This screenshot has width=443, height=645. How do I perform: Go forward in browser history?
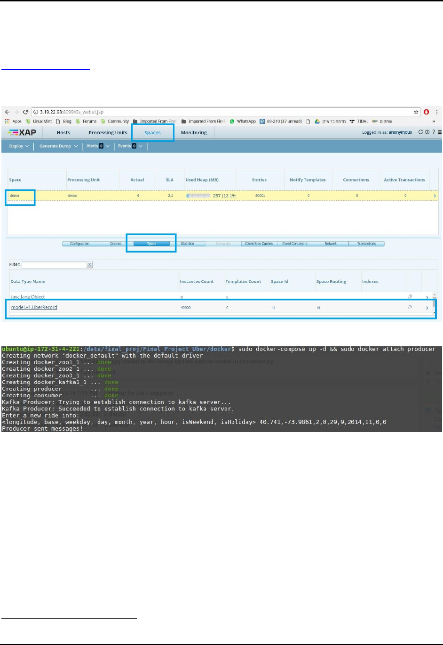[x=16, y=112]
